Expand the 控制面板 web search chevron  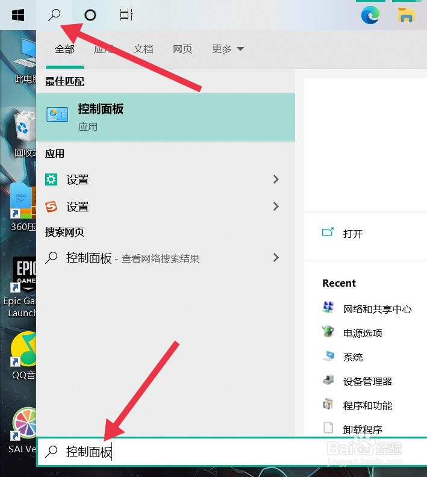(x=276, y=257)
